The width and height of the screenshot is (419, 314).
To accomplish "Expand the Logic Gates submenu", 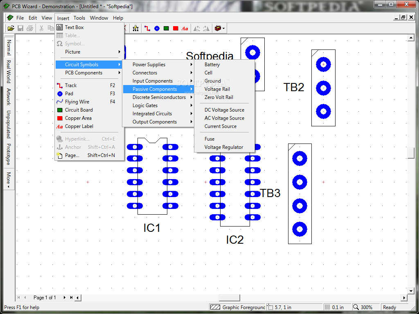I will click(x=158, y=105).
